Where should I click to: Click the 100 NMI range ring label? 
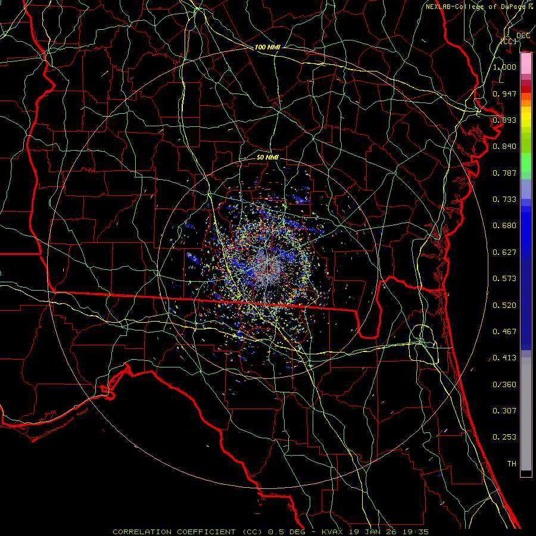267,47
